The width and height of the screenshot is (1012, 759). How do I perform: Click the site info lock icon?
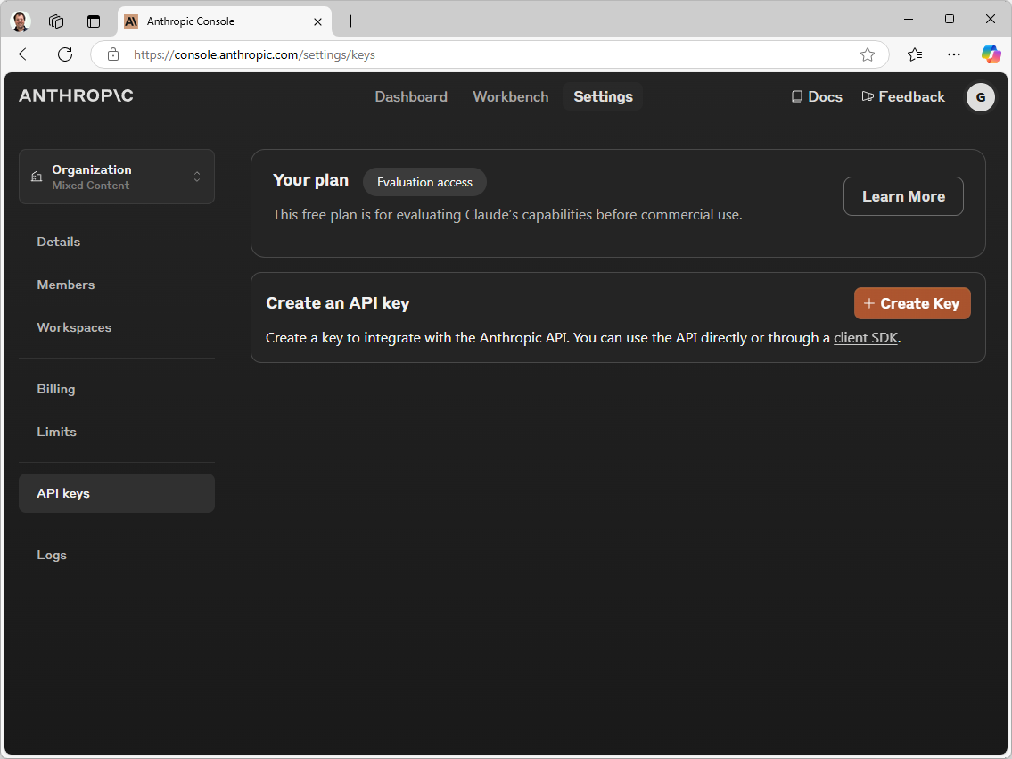pyautogui.click(x=113, y=54)
